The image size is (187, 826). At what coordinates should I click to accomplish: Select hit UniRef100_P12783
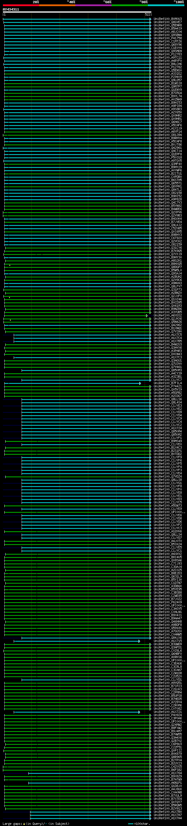[167, 54]
